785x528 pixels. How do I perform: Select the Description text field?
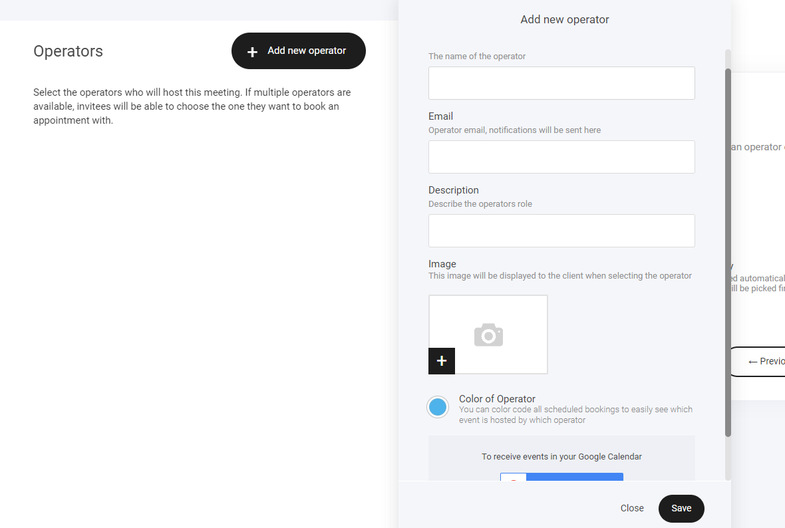point(561,231)
